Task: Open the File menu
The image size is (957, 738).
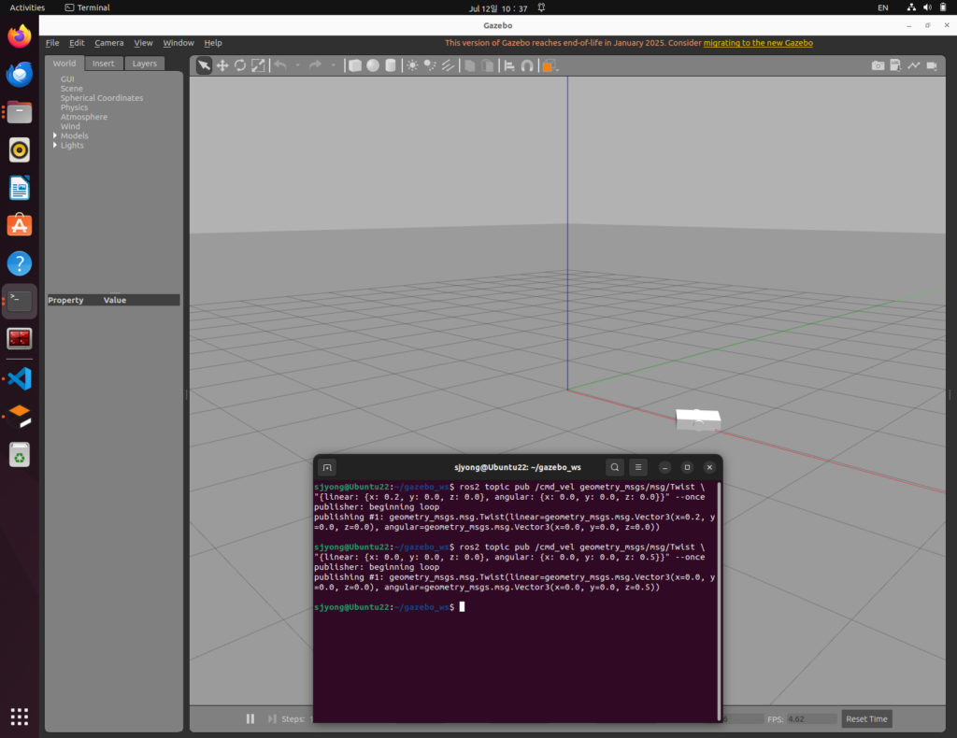Action: [x=52, y=43]
